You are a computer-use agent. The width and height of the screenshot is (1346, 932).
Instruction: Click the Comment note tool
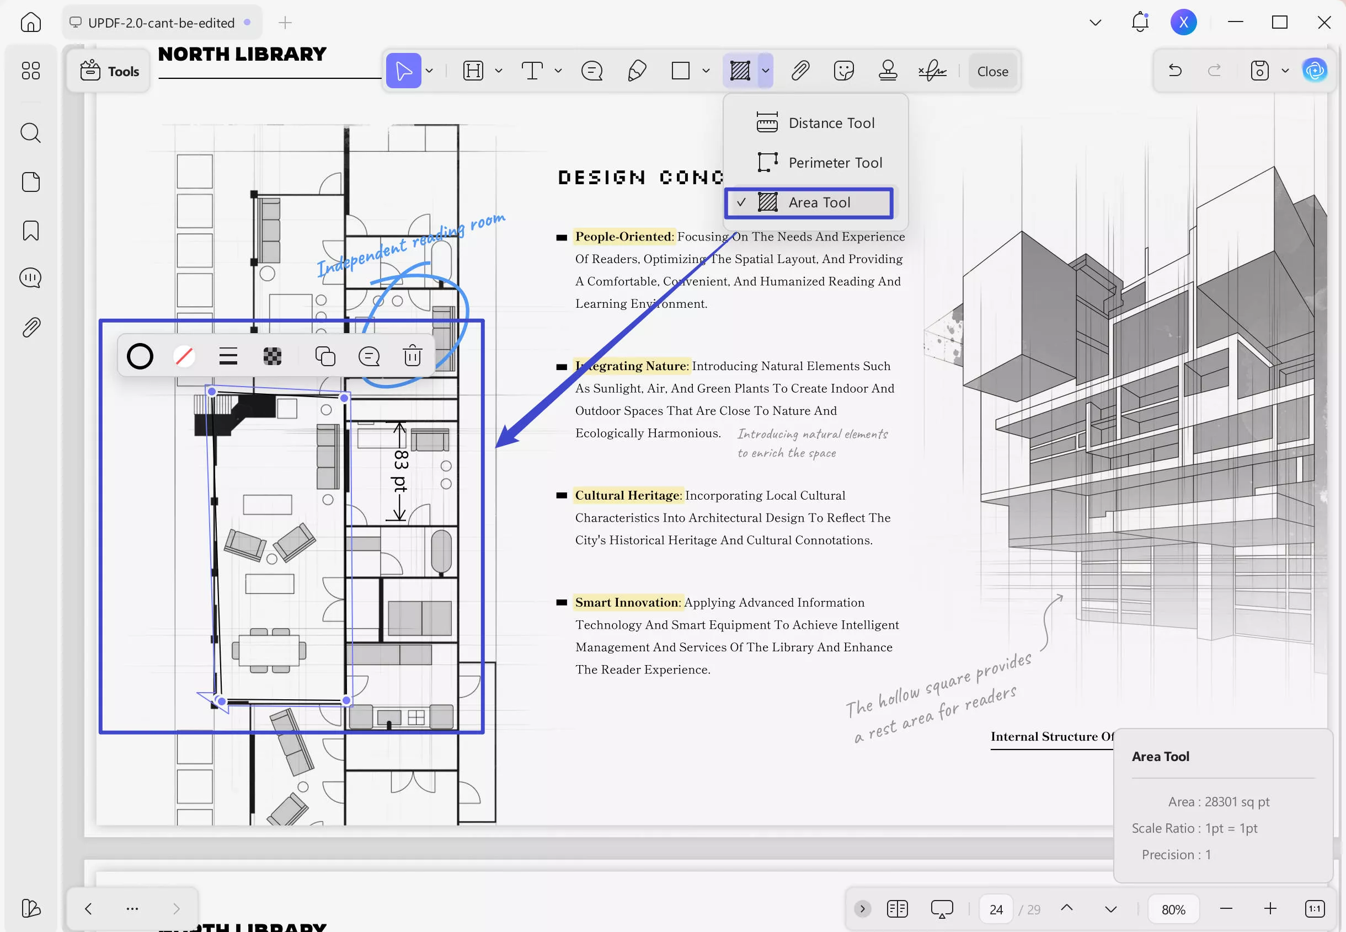591,71
